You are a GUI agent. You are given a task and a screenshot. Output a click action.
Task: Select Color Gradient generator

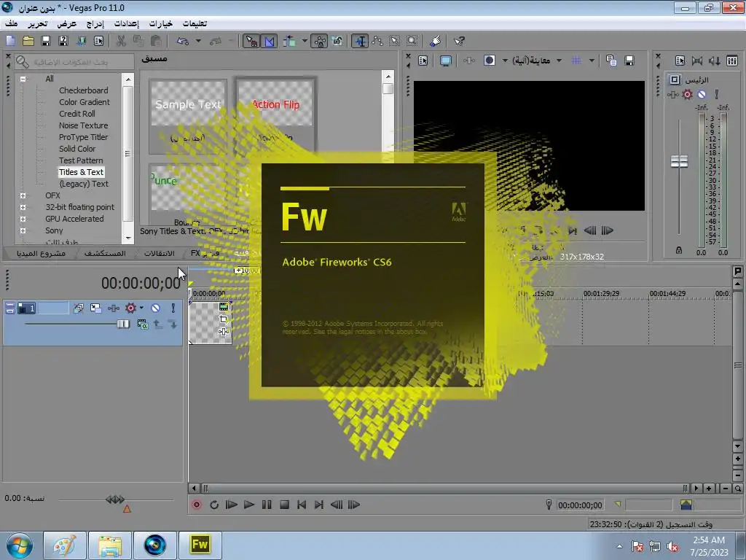tap(85, 102)
